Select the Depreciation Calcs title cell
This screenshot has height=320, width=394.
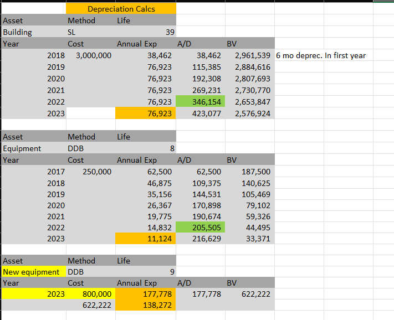[121, 9]
